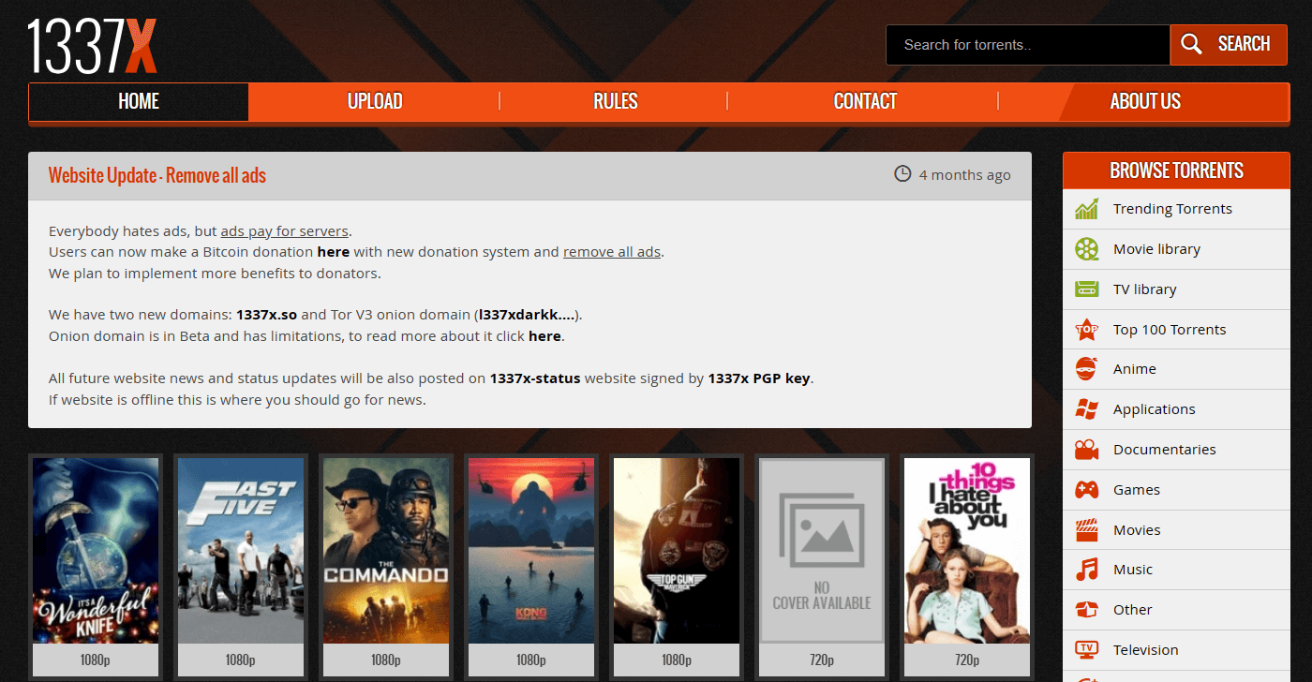Open the RULES tab
Image resolution: width=1312 pixels, height=682 pixels.
(x=615, y=102)
